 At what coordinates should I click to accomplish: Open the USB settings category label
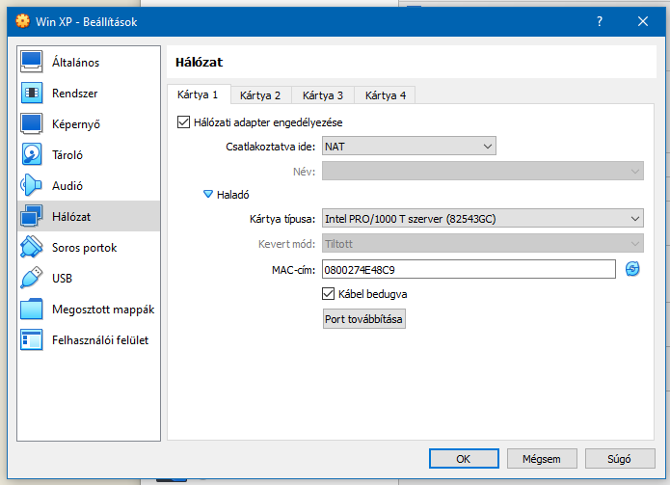click(63, 279)
